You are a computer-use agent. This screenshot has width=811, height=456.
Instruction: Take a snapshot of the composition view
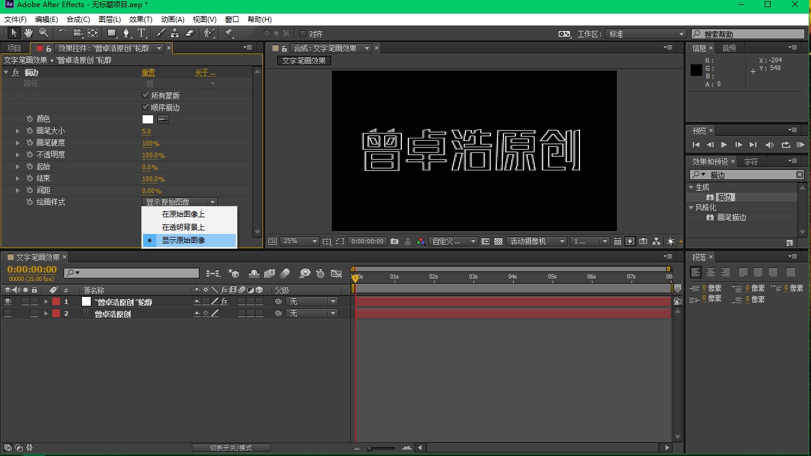point(394,241)
